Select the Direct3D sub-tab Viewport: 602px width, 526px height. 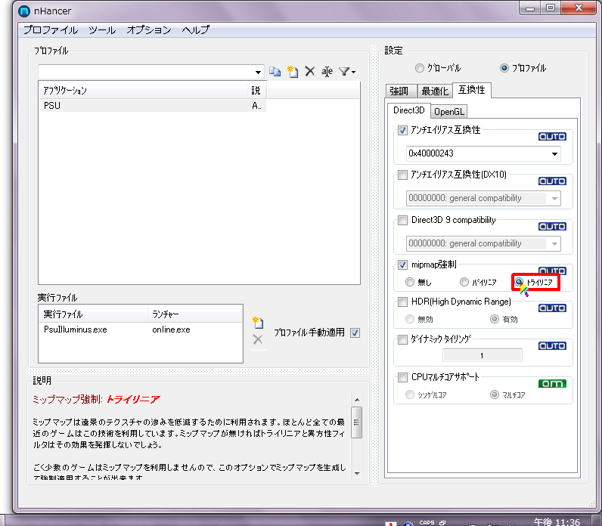pos(409,110)
